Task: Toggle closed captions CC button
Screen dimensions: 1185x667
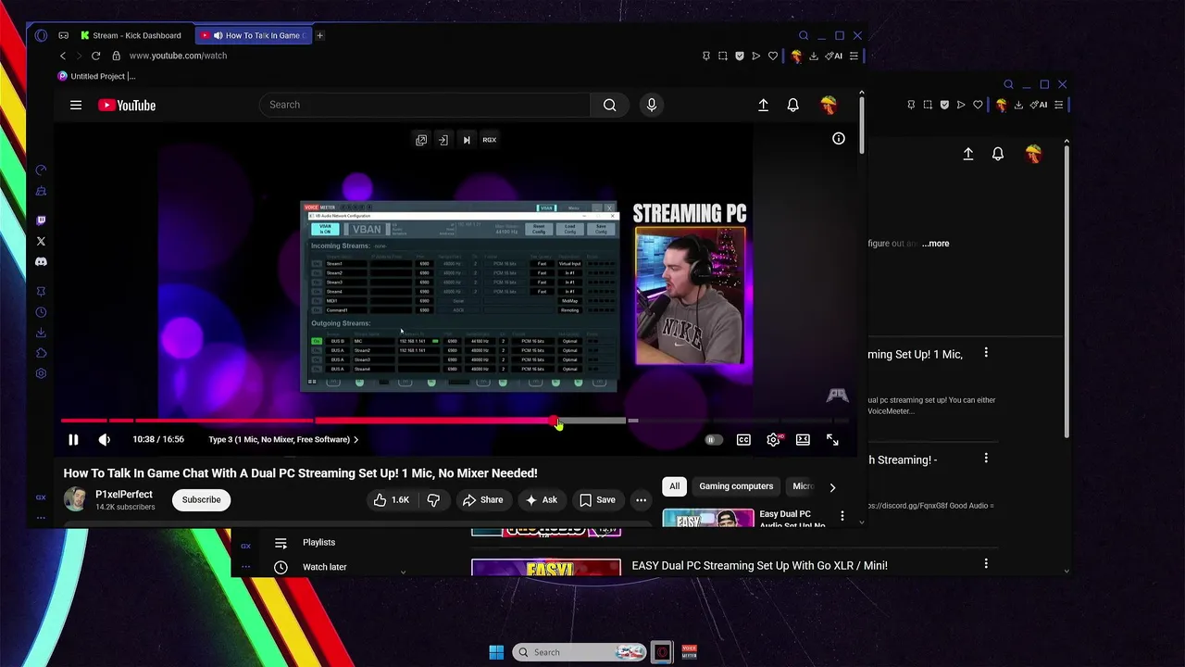Action: (x=743, y=440)
